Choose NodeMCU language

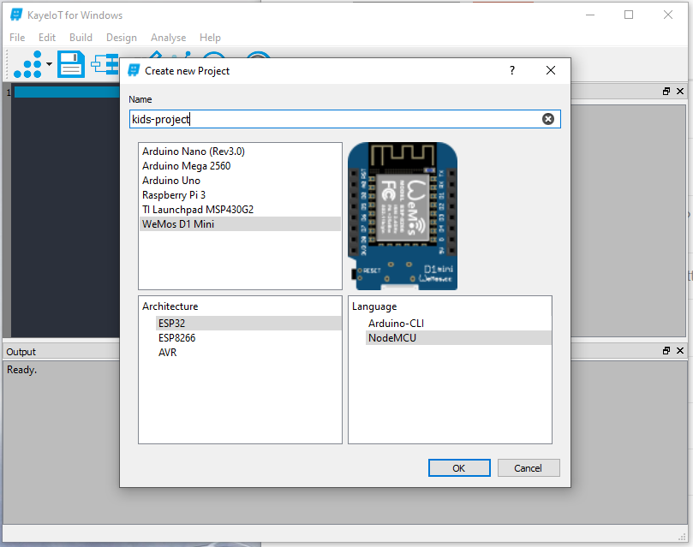point(458,338)
